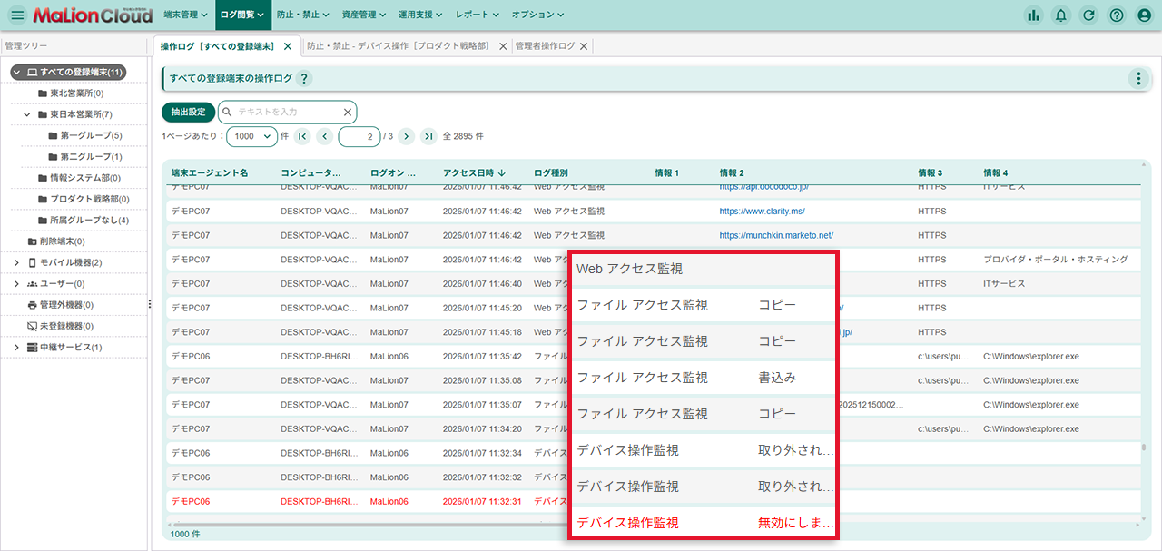The width and height of the screenshot is (1162, 551).
Task: Click the ? icon next to the log title
Action: 305,78
